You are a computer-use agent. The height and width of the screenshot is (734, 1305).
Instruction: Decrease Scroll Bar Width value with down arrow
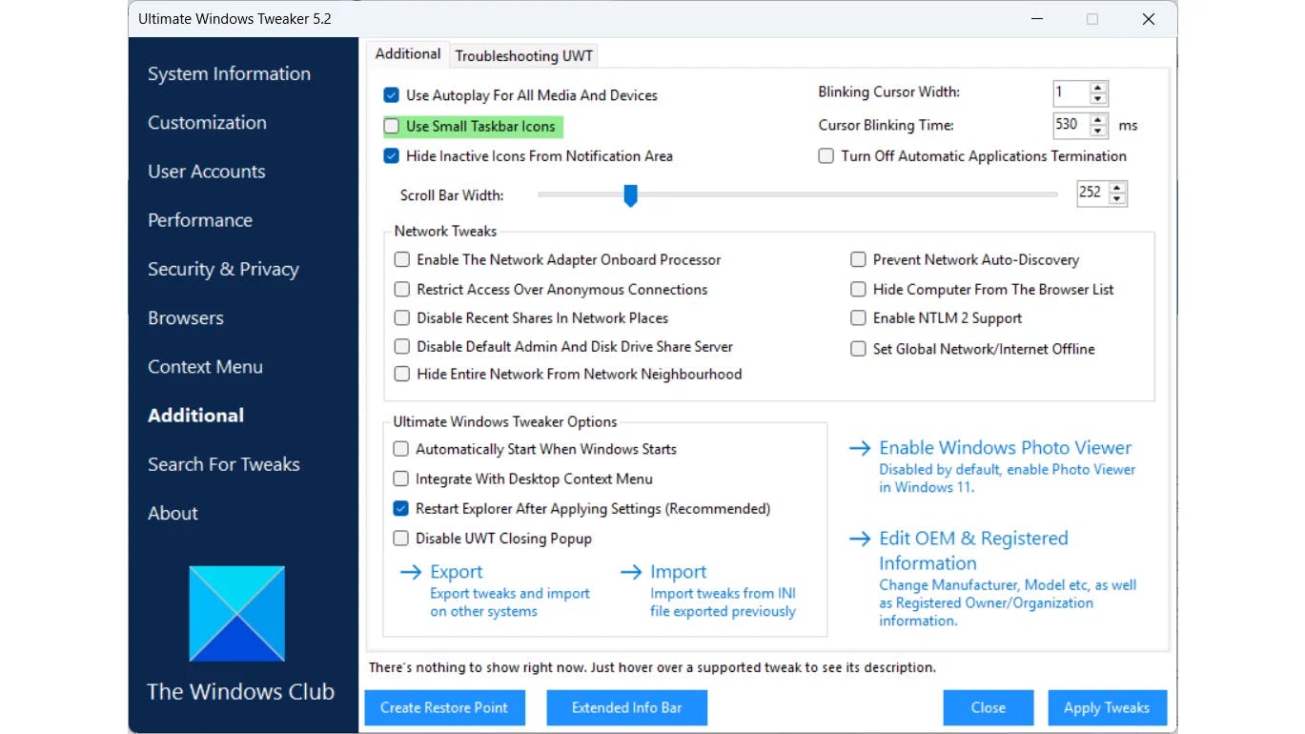pyautogui.click(x=1117, y=197)
